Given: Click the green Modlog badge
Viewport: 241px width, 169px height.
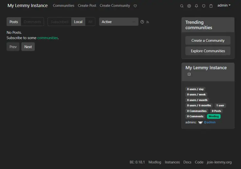Looking at the screenshot, I should point(214,116).
